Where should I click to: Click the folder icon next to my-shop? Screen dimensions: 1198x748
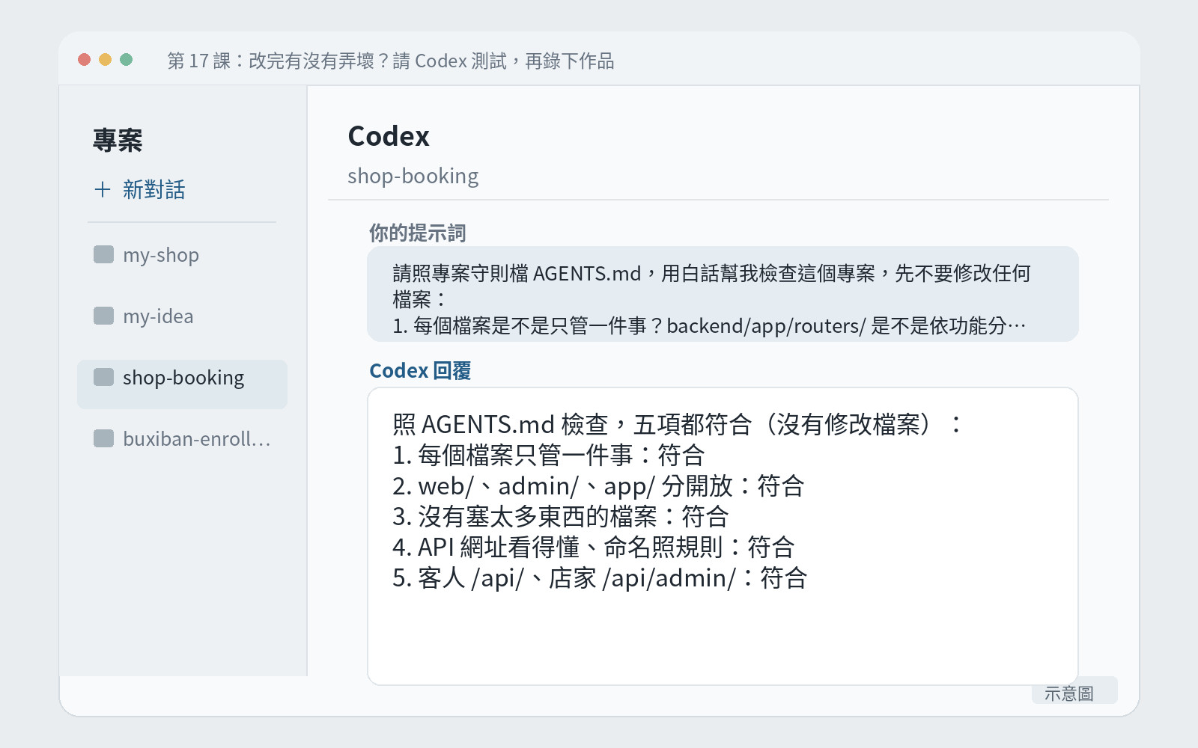pyautogui.click(x=103, y=254)
